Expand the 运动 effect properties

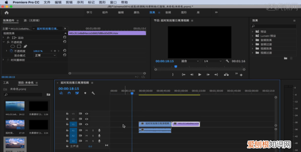[3, 38]
